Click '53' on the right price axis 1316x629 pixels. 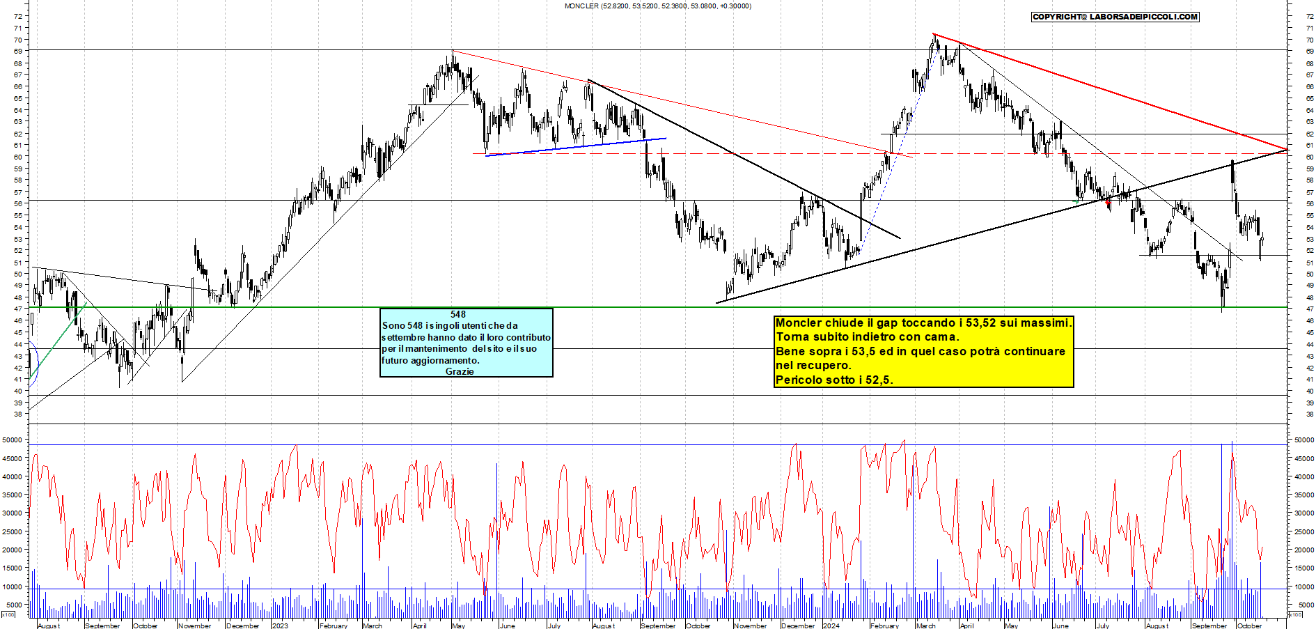[x=1310, y=239]
